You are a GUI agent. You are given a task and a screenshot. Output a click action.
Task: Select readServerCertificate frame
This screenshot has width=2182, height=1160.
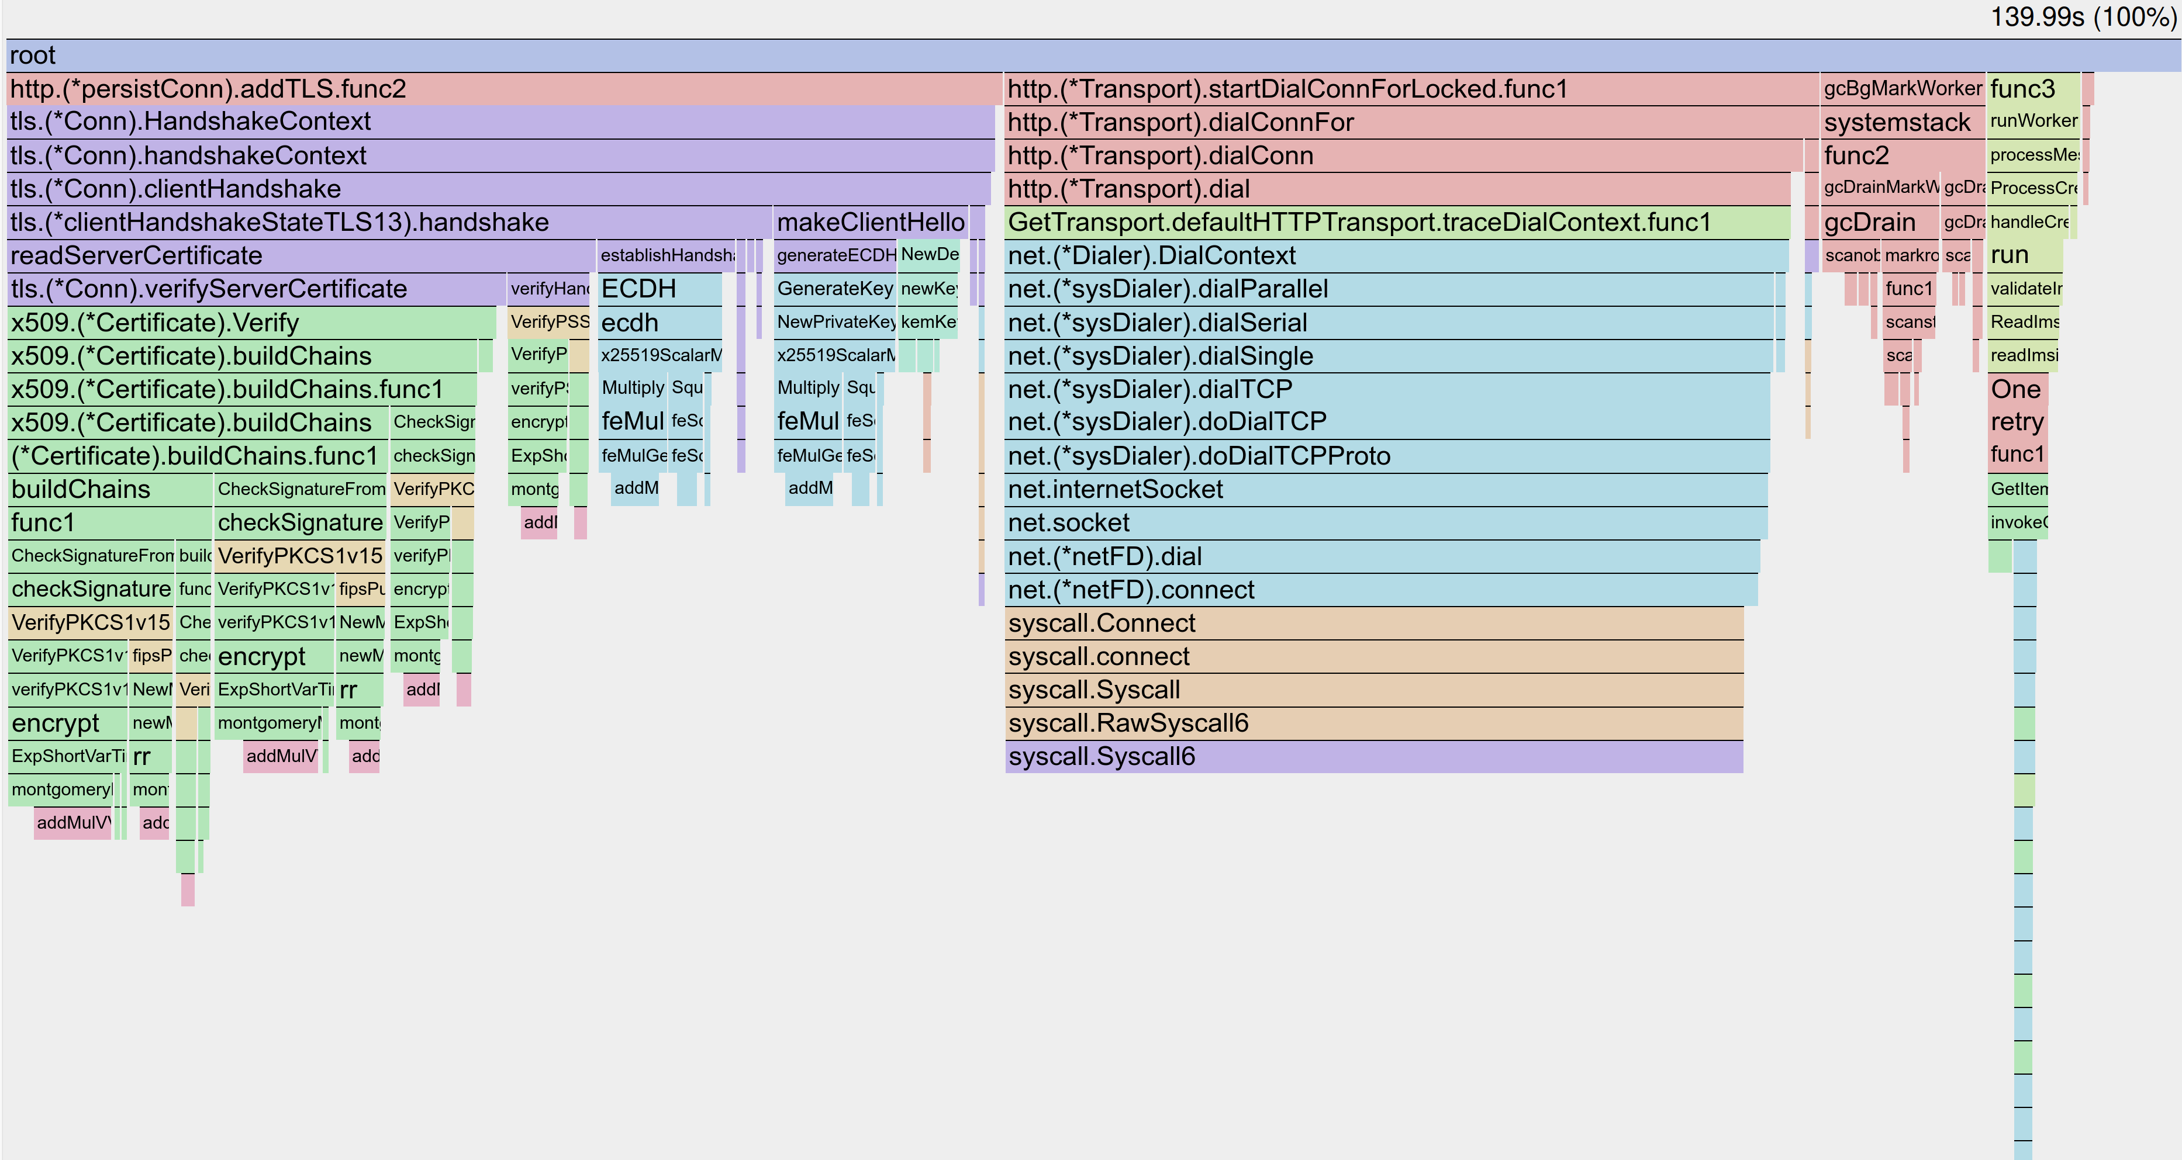302,256
